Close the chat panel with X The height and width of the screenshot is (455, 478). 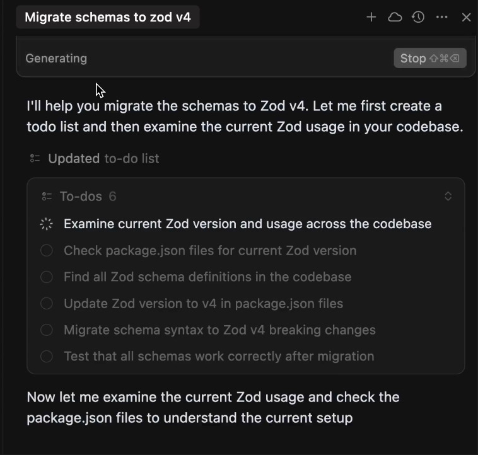tap(466, 17)
